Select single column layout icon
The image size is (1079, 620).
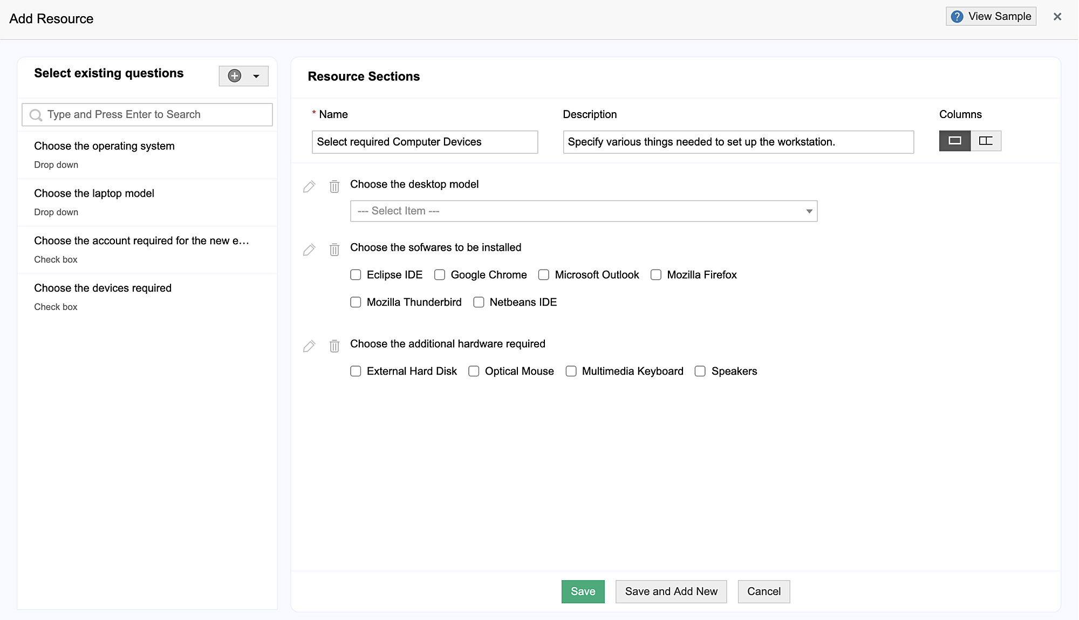point(954,141)
